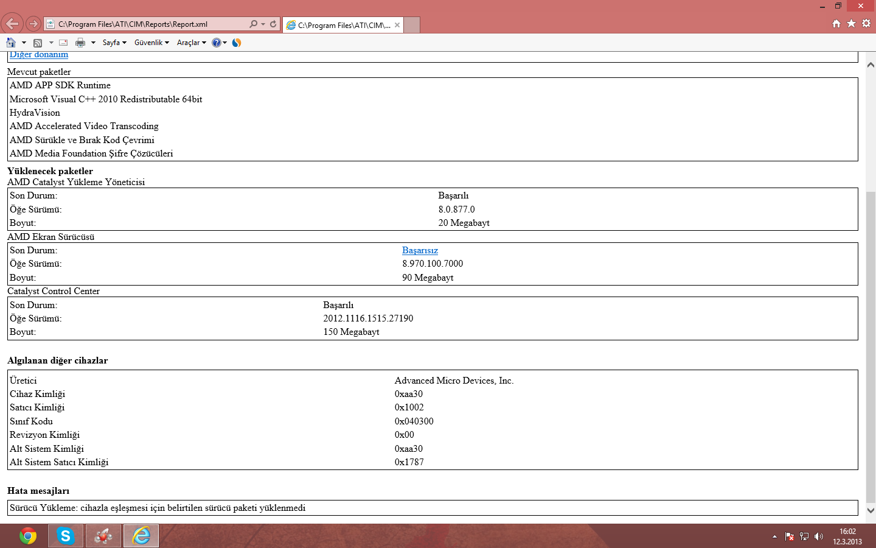This screenshot has width=876, height=548.
Task: Open the Action Center flag icon
Action: click(x=790, y=536)
